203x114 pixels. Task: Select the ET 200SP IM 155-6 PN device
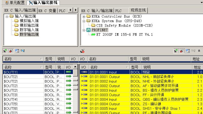pos(124,34)
